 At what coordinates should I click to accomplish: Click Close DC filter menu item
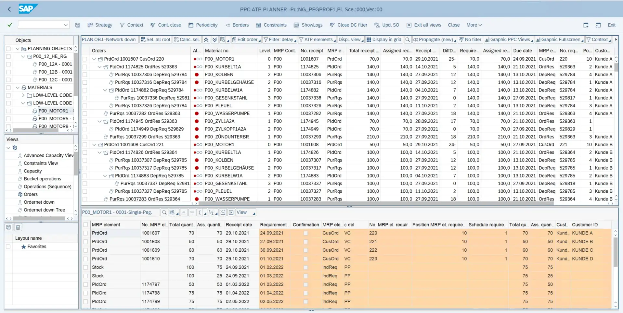point(348,25)
